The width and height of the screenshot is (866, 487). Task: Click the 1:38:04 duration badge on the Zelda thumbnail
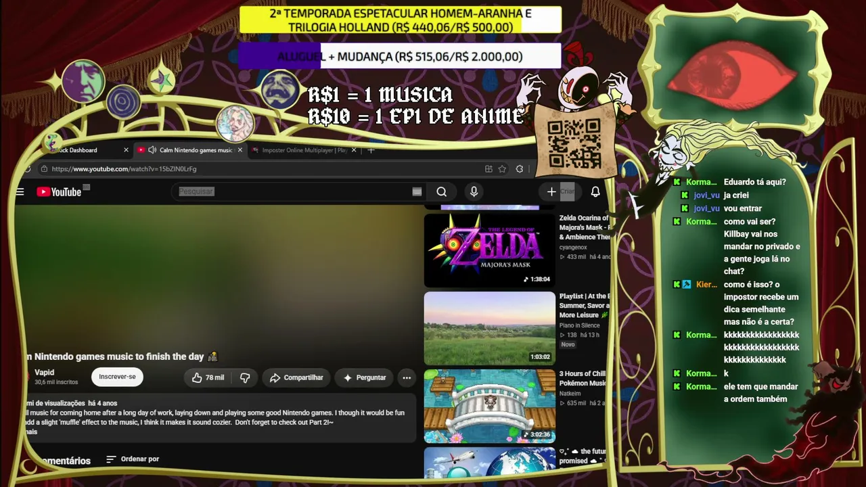tap(537, 279)
